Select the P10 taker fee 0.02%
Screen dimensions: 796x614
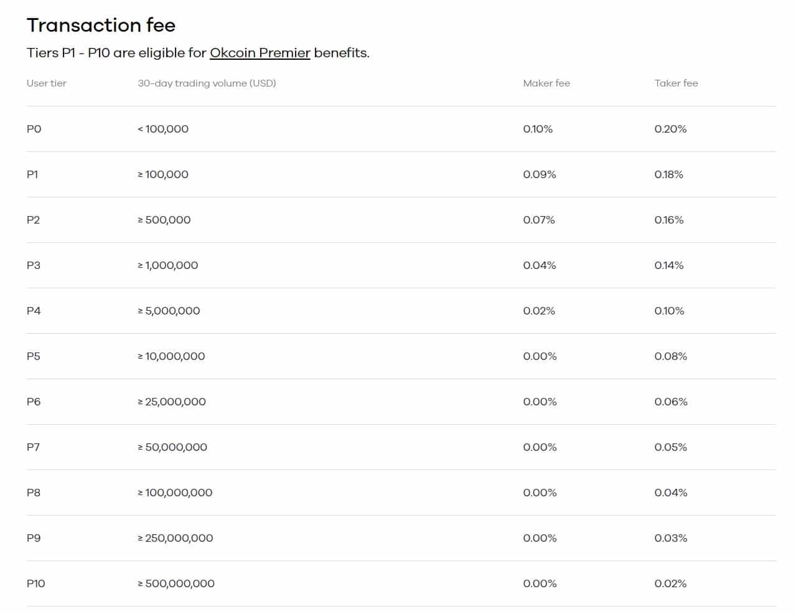click(x=670, y=583)
